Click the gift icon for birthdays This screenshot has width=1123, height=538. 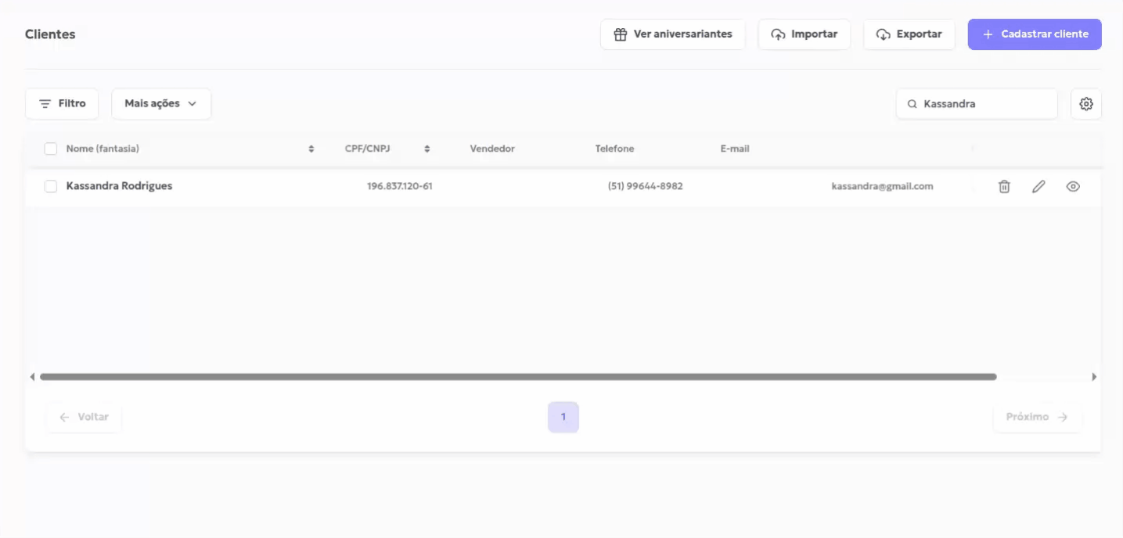[621, 34]
